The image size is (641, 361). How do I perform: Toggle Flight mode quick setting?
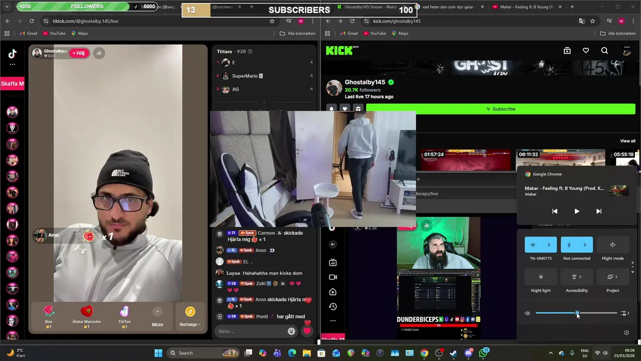click(x=612, y=245)
